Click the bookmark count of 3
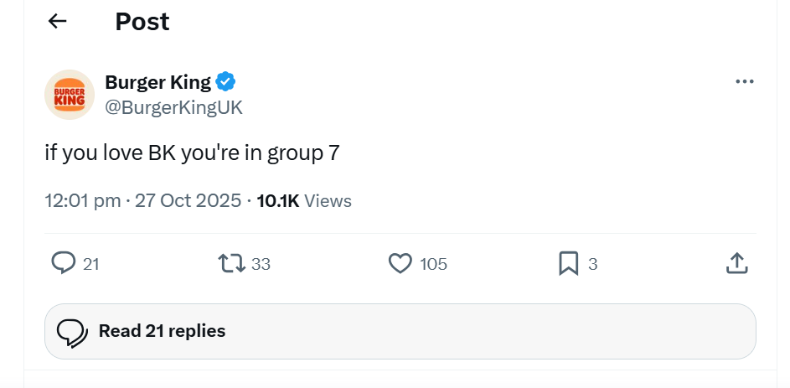 click(x=592, y=264)
